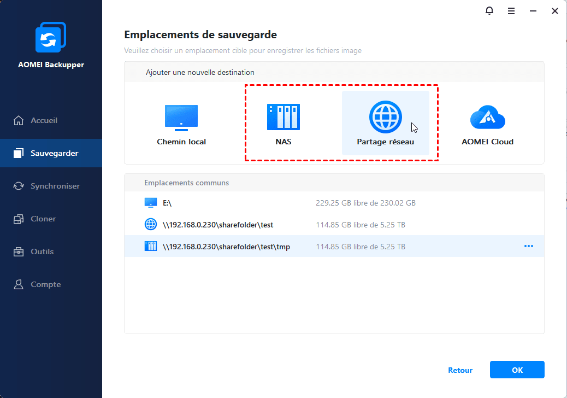Open Synchroniser in sidebar

[x=51, y=186]
